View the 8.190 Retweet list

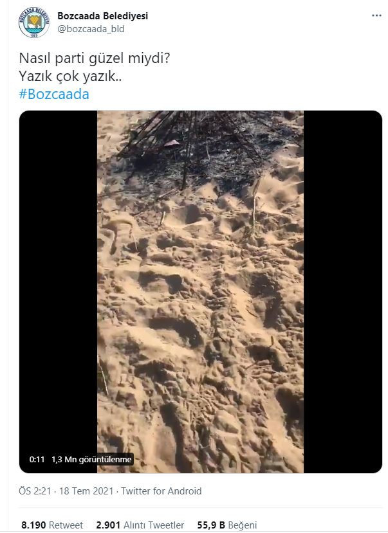tap(52, 525)
